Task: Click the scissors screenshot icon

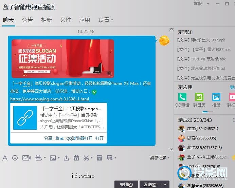Action: tap(86, 158)
